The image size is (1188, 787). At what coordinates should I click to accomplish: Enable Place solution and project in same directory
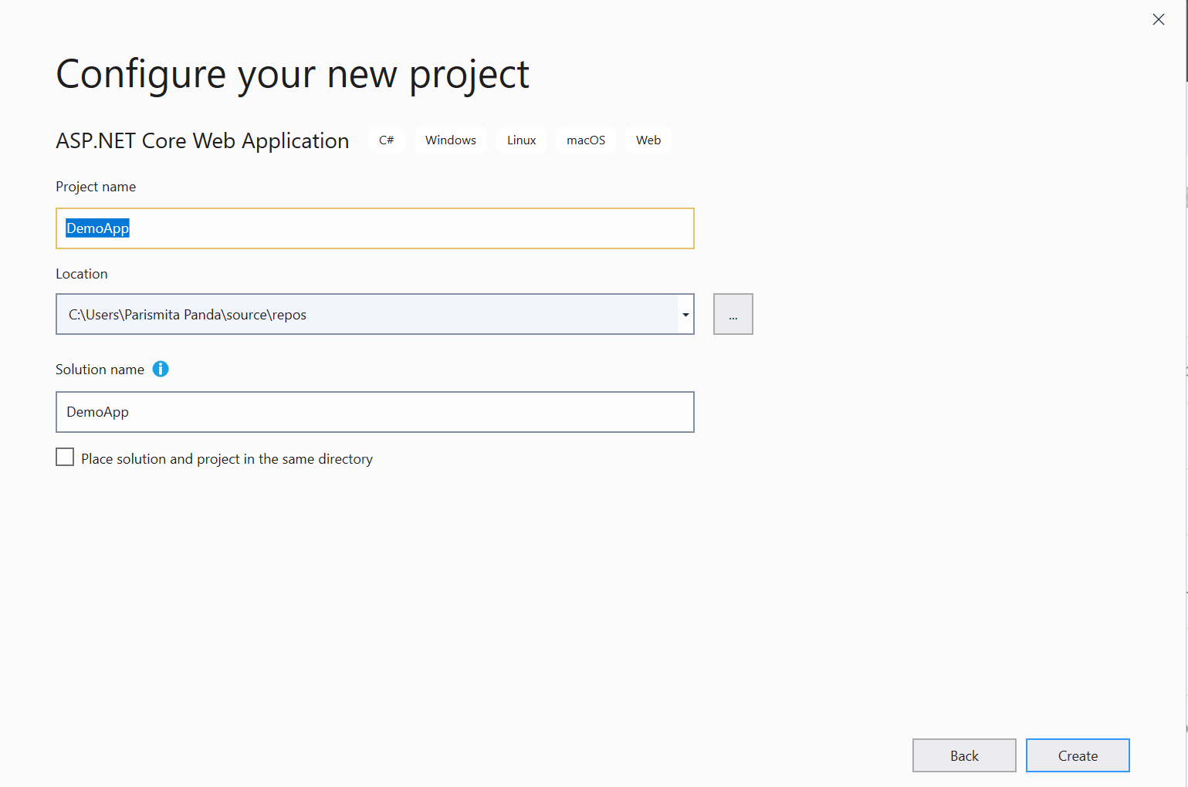point(65,457)
